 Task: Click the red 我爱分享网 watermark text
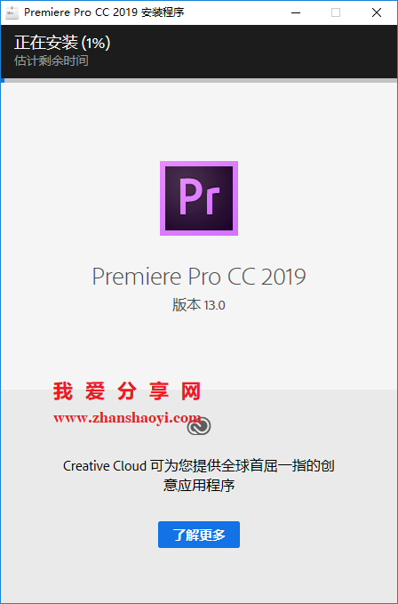(x=127, y=391)
